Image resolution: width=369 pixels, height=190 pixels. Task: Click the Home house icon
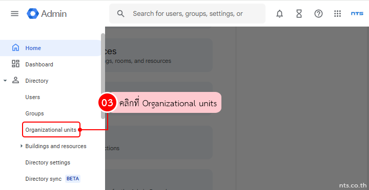coord(15,47)
